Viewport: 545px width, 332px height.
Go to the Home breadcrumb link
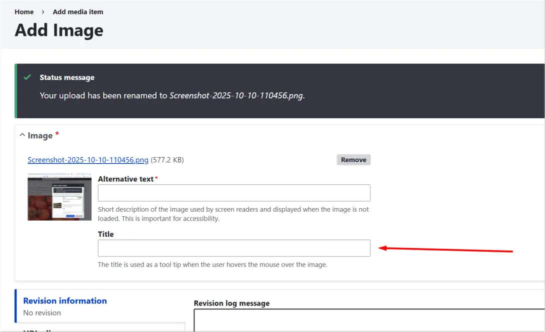[x=24, y=12]
